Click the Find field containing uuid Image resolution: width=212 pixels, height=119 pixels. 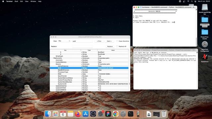(82, 41)
